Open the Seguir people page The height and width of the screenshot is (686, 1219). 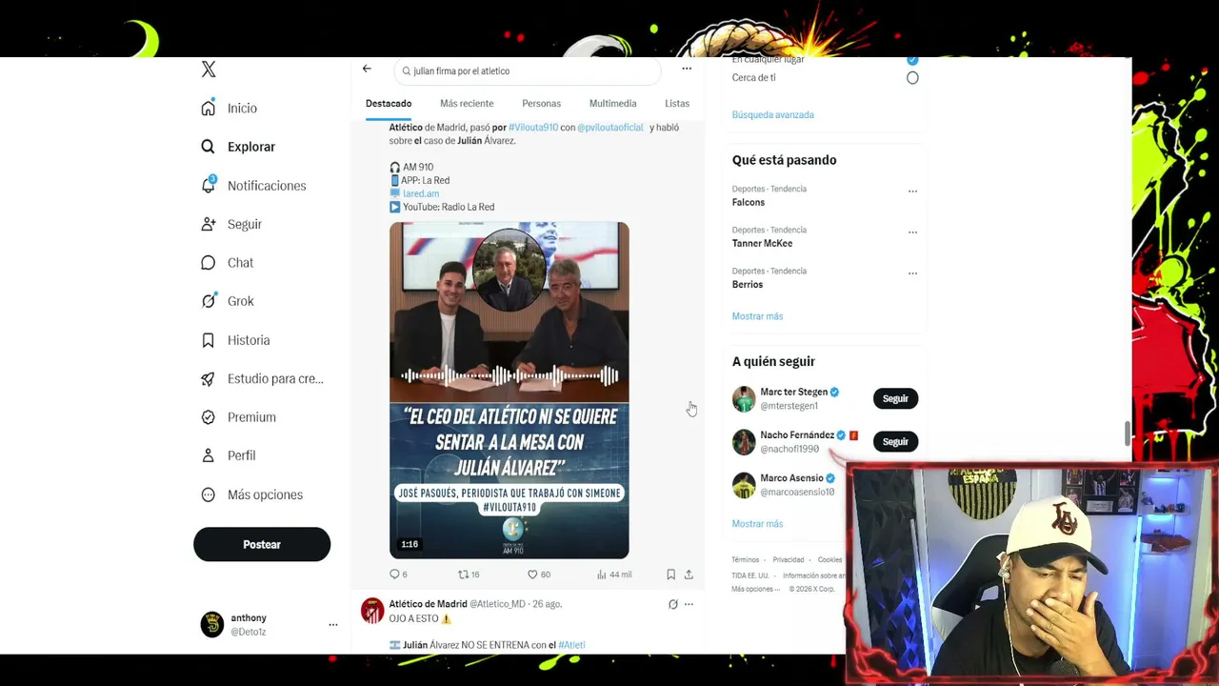pyautogui.click(x=231, y=224)
